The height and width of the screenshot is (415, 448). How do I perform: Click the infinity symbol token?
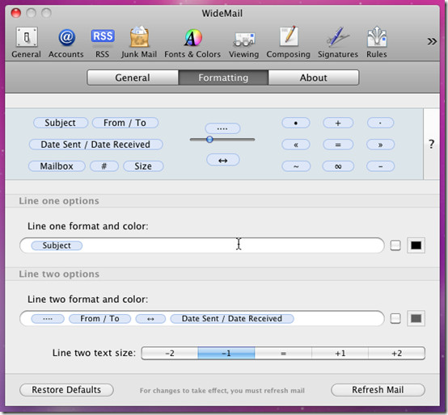338,166
